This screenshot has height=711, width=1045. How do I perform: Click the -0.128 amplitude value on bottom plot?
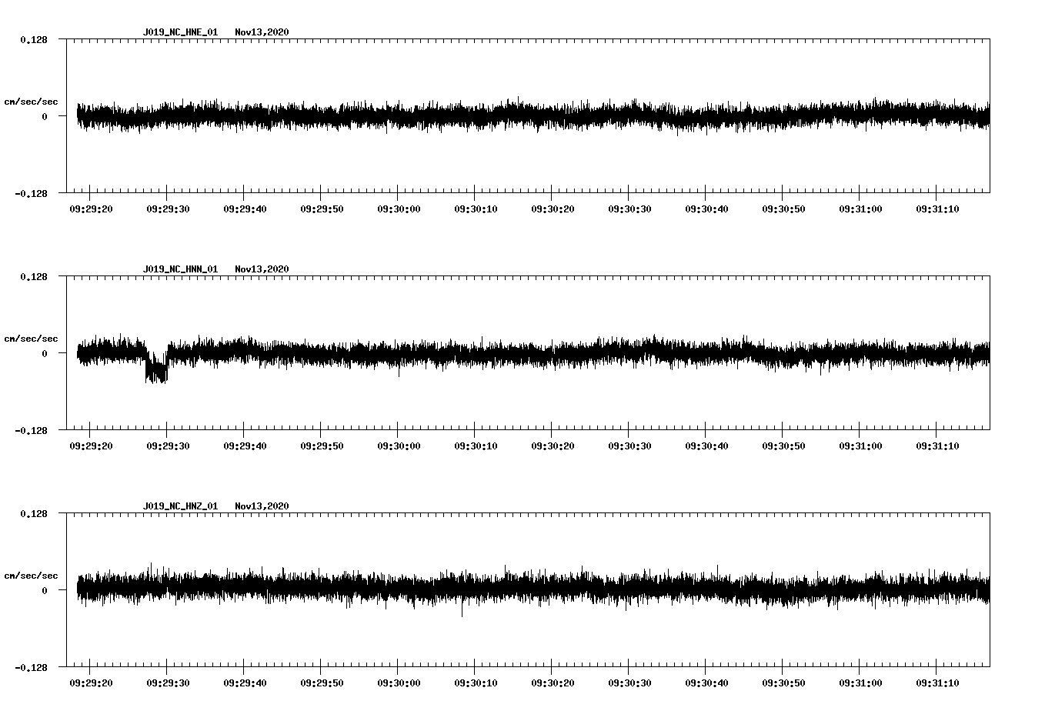31,668
